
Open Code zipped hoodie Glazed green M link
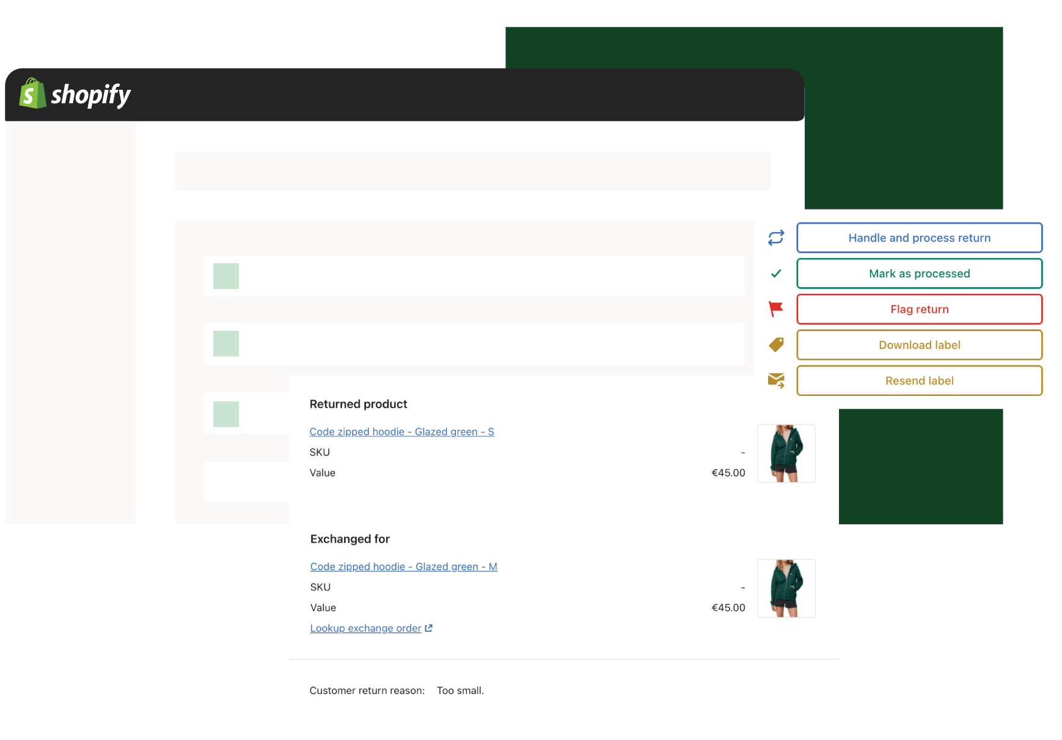403,566
